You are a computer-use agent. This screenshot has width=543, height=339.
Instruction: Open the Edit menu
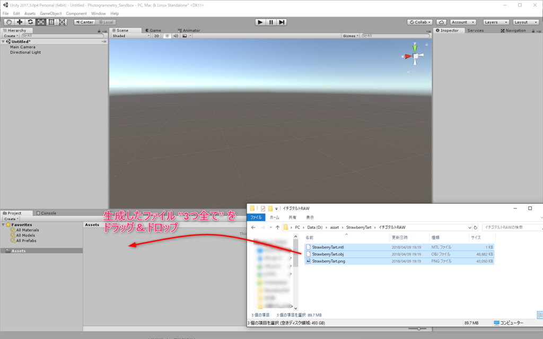coord(16,13)
